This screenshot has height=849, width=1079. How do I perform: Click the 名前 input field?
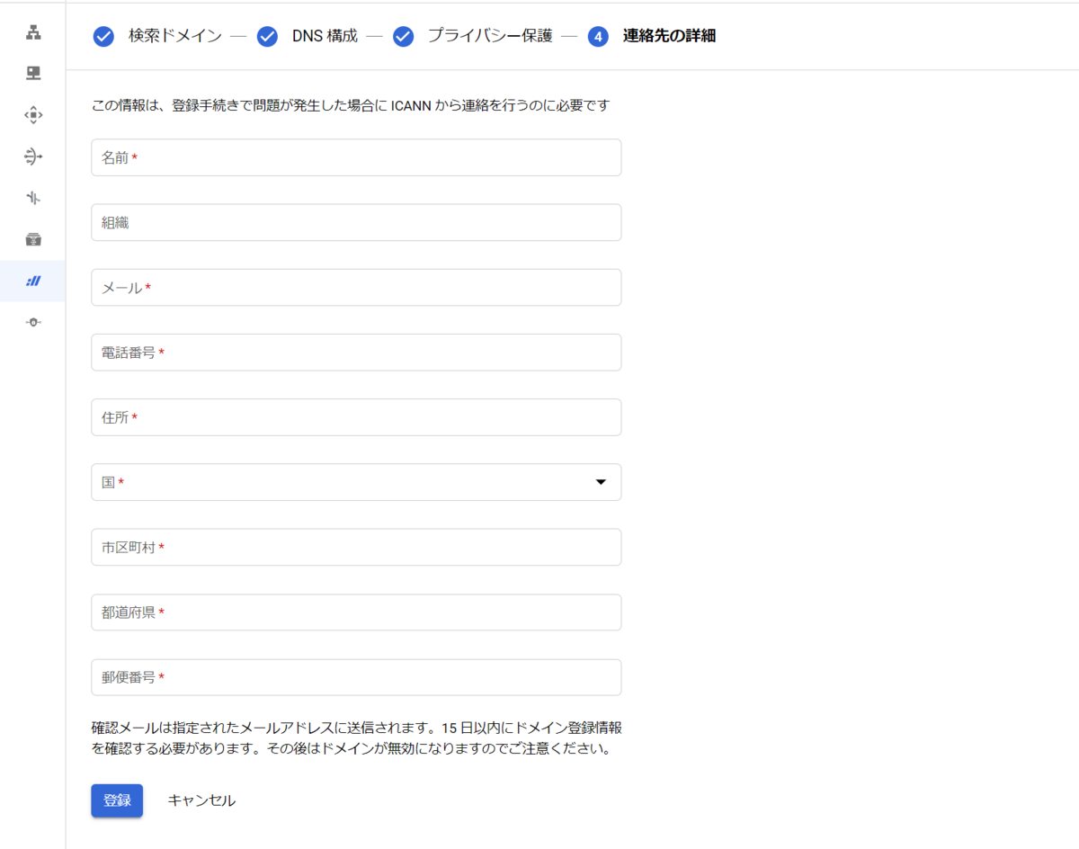click(x=355, y=156)
